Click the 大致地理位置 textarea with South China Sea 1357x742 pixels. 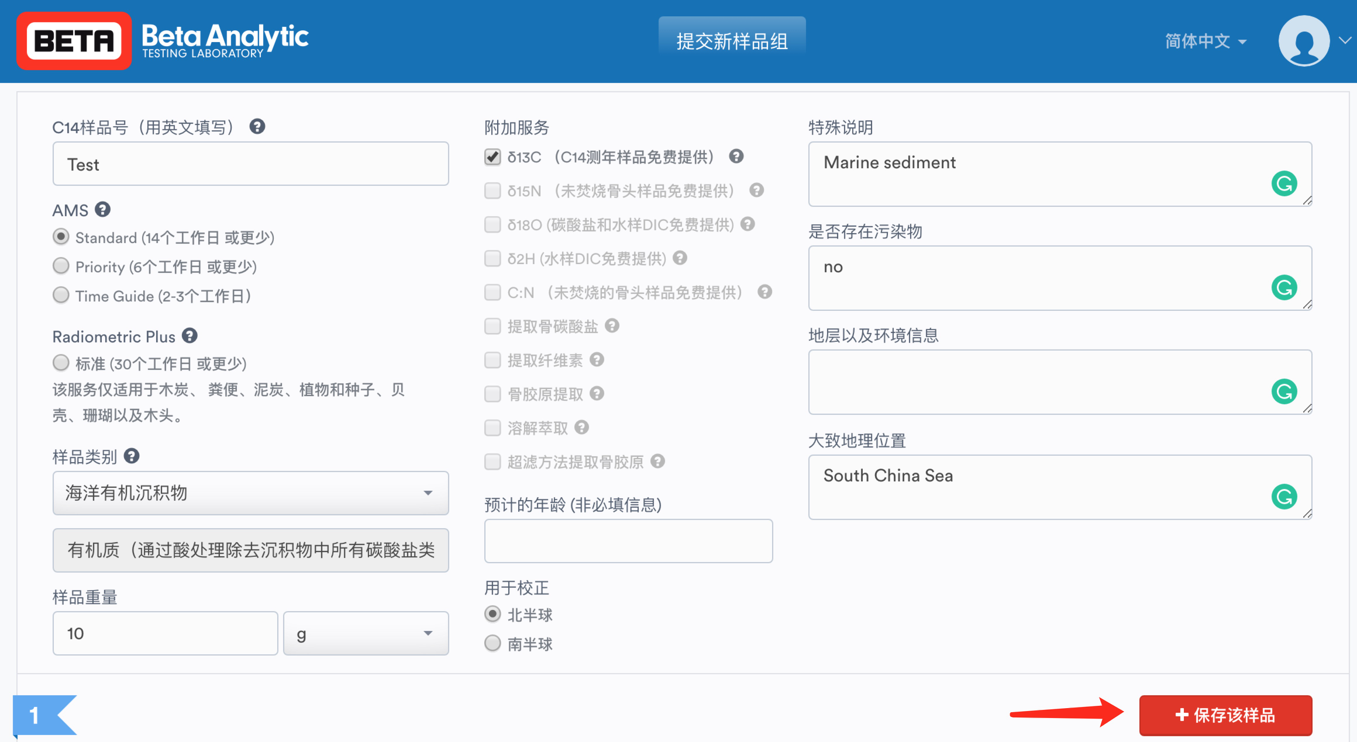coord(1060,487)
